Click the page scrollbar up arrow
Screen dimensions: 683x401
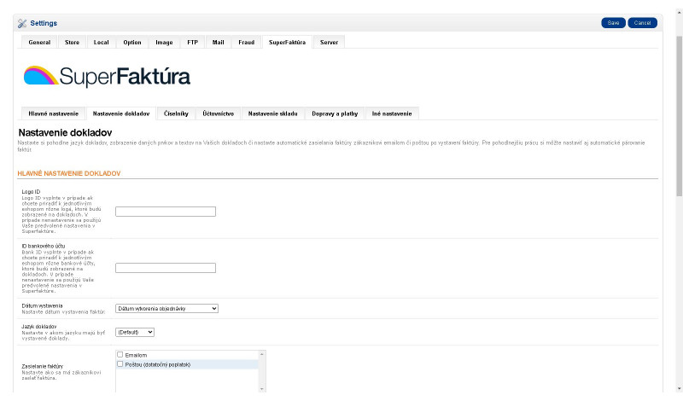[679, 13]
